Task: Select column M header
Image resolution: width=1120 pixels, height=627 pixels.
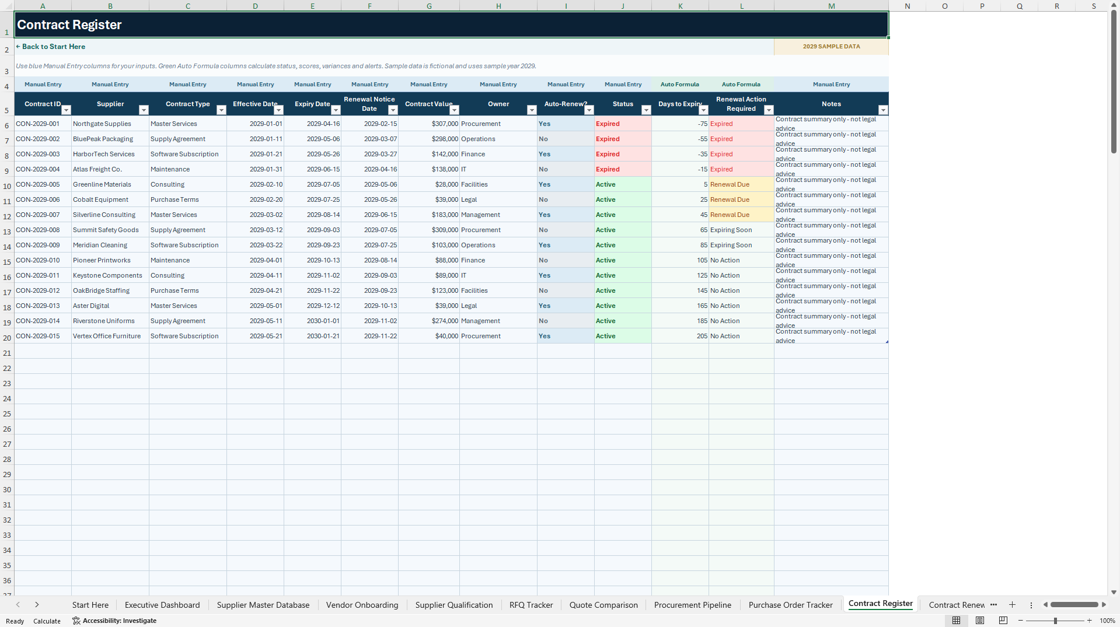Action: [x=831, y=6]
